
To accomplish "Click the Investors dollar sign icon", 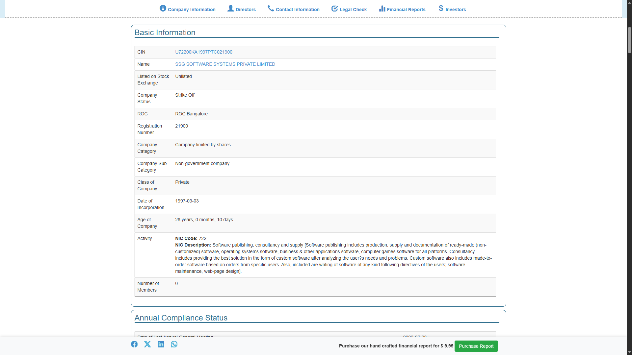I will 441,8.
